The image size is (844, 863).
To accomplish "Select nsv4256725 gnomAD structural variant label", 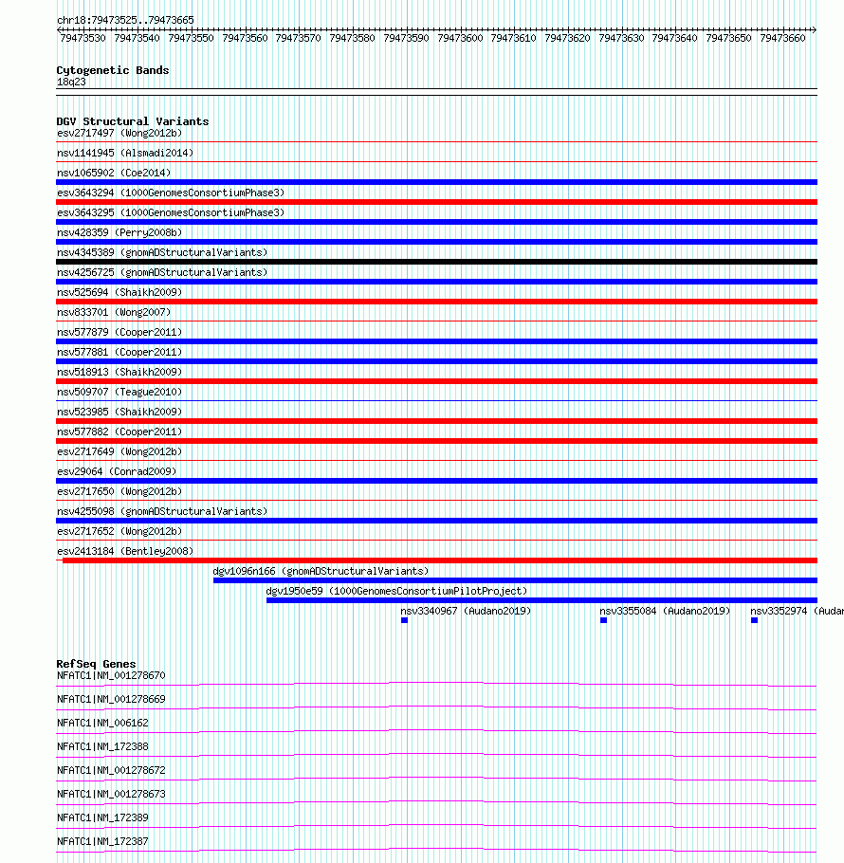I will (x=162, y=272).
